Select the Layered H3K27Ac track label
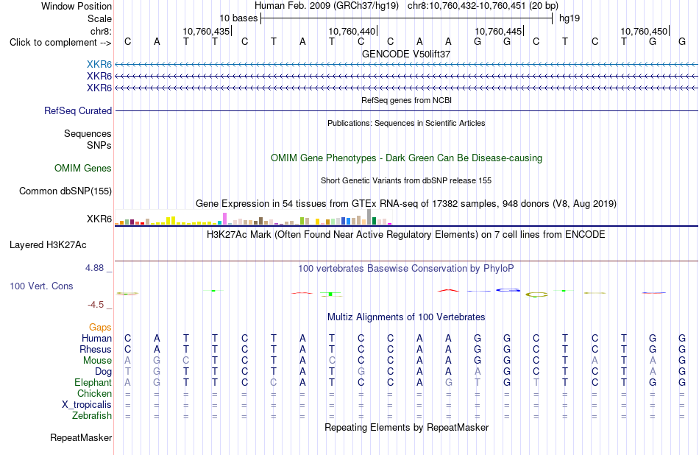This screenshot has height=455, width=699. pos(48,245)
